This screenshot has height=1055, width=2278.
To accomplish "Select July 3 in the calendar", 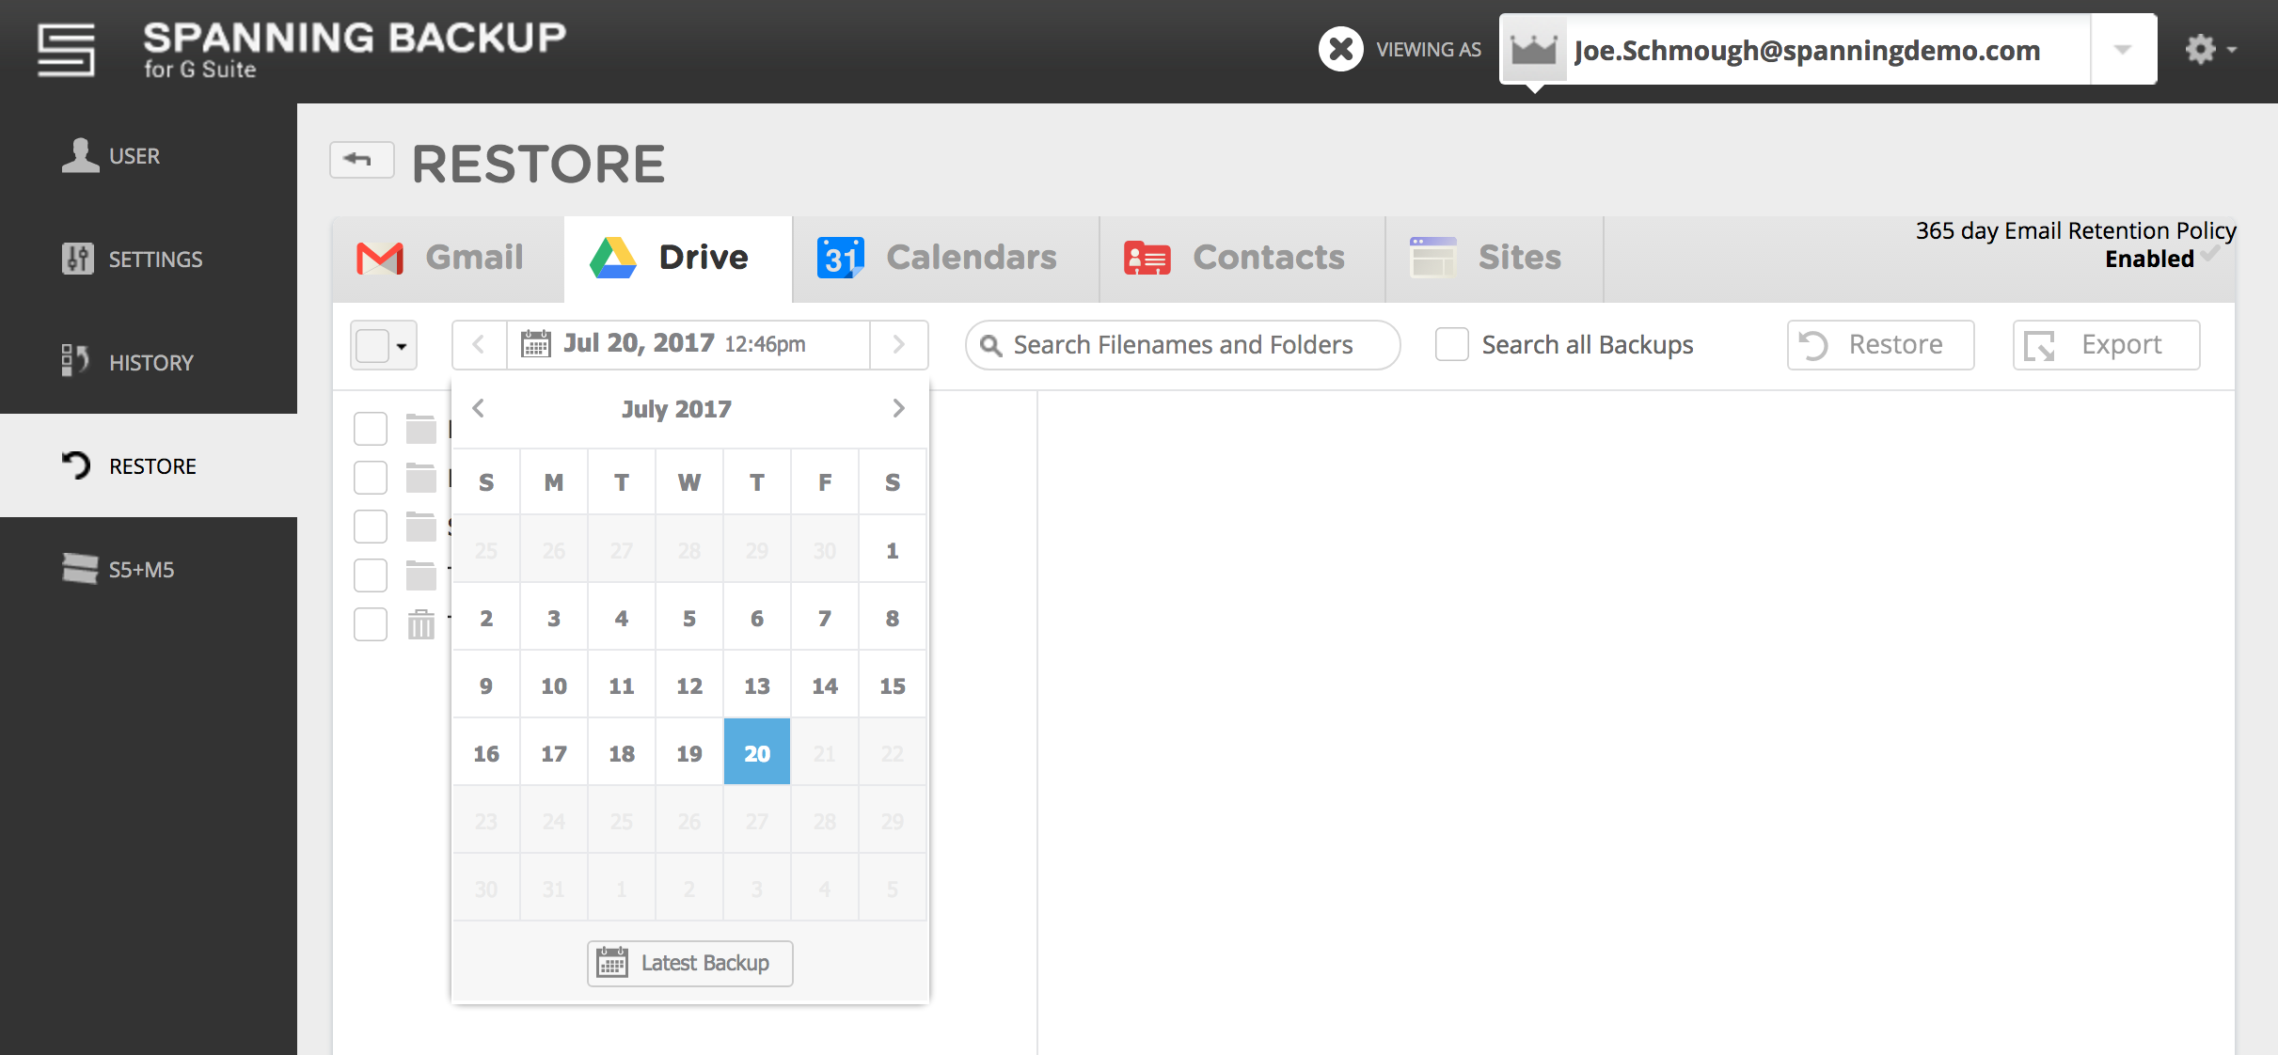I will point(554,618).
